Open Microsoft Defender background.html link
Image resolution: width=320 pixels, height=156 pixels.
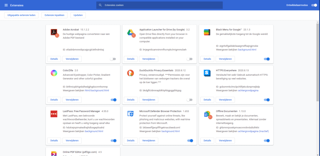tap(171, 131)
